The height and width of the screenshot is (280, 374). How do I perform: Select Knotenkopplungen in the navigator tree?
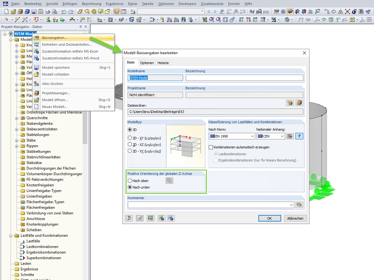click(42, 224)
